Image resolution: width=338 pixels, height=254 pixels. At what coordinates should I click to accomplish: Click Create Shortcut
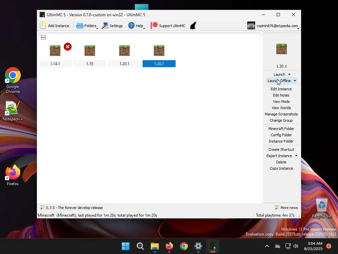point(281,149)
